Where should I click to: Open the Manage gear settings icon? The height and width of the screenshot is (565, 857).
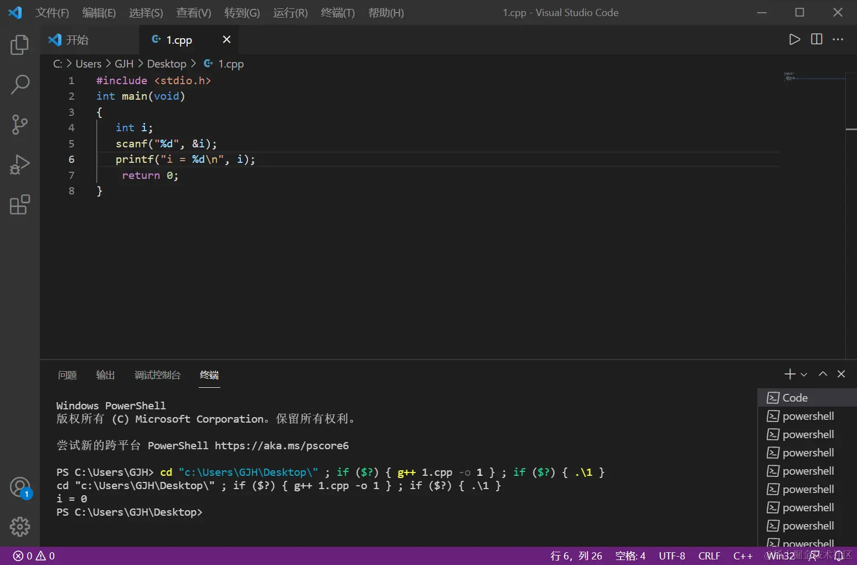pos(20,527)
